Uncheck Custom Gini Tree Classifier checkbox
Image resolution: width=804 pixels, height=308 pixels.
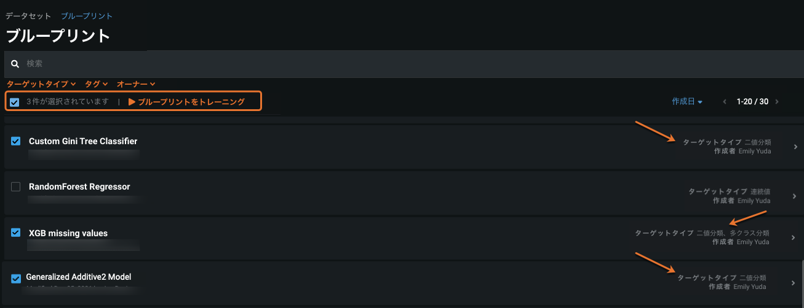point(16,141)
